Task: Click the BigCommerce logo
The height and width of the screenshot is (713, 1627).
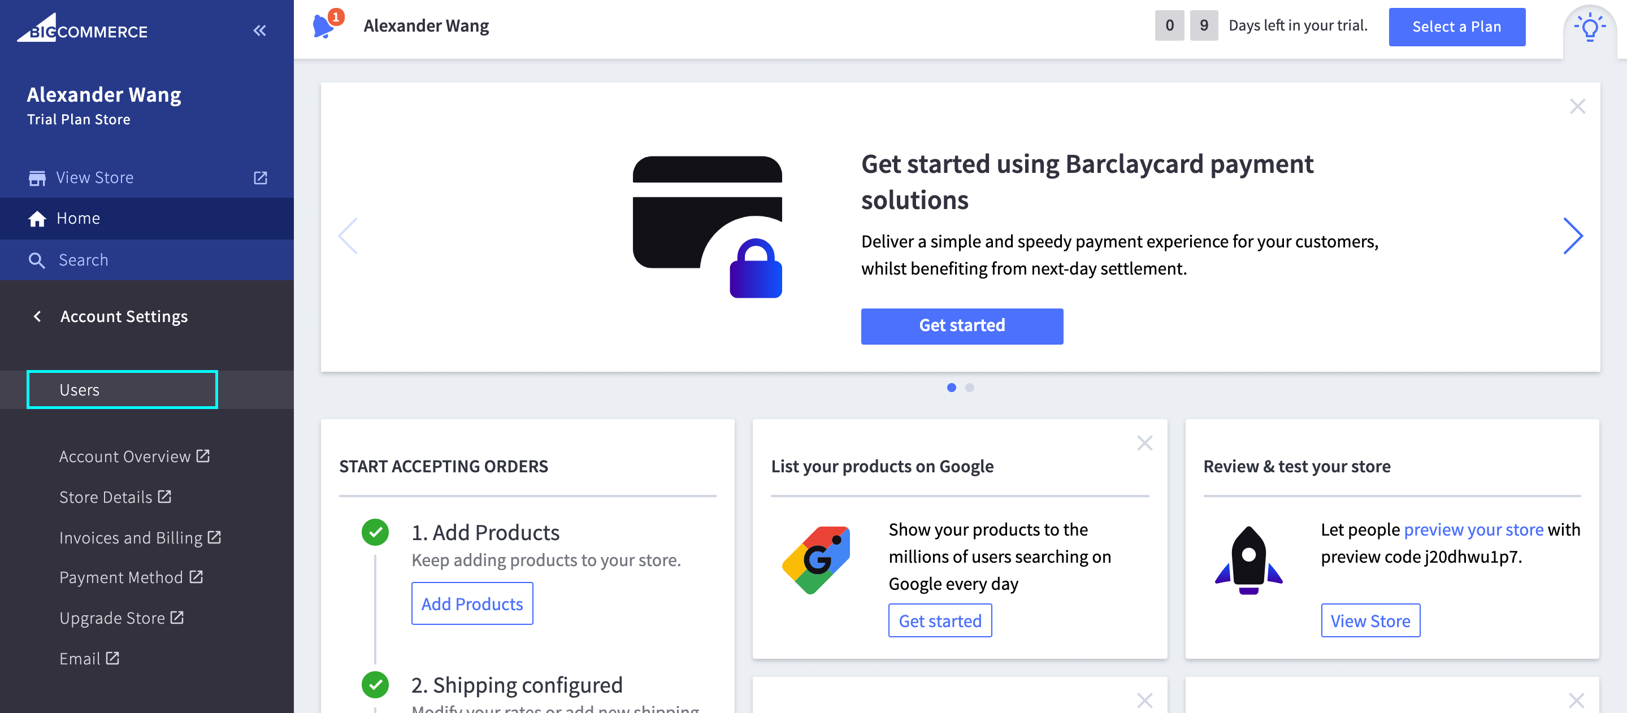Action: pos(82,29)
